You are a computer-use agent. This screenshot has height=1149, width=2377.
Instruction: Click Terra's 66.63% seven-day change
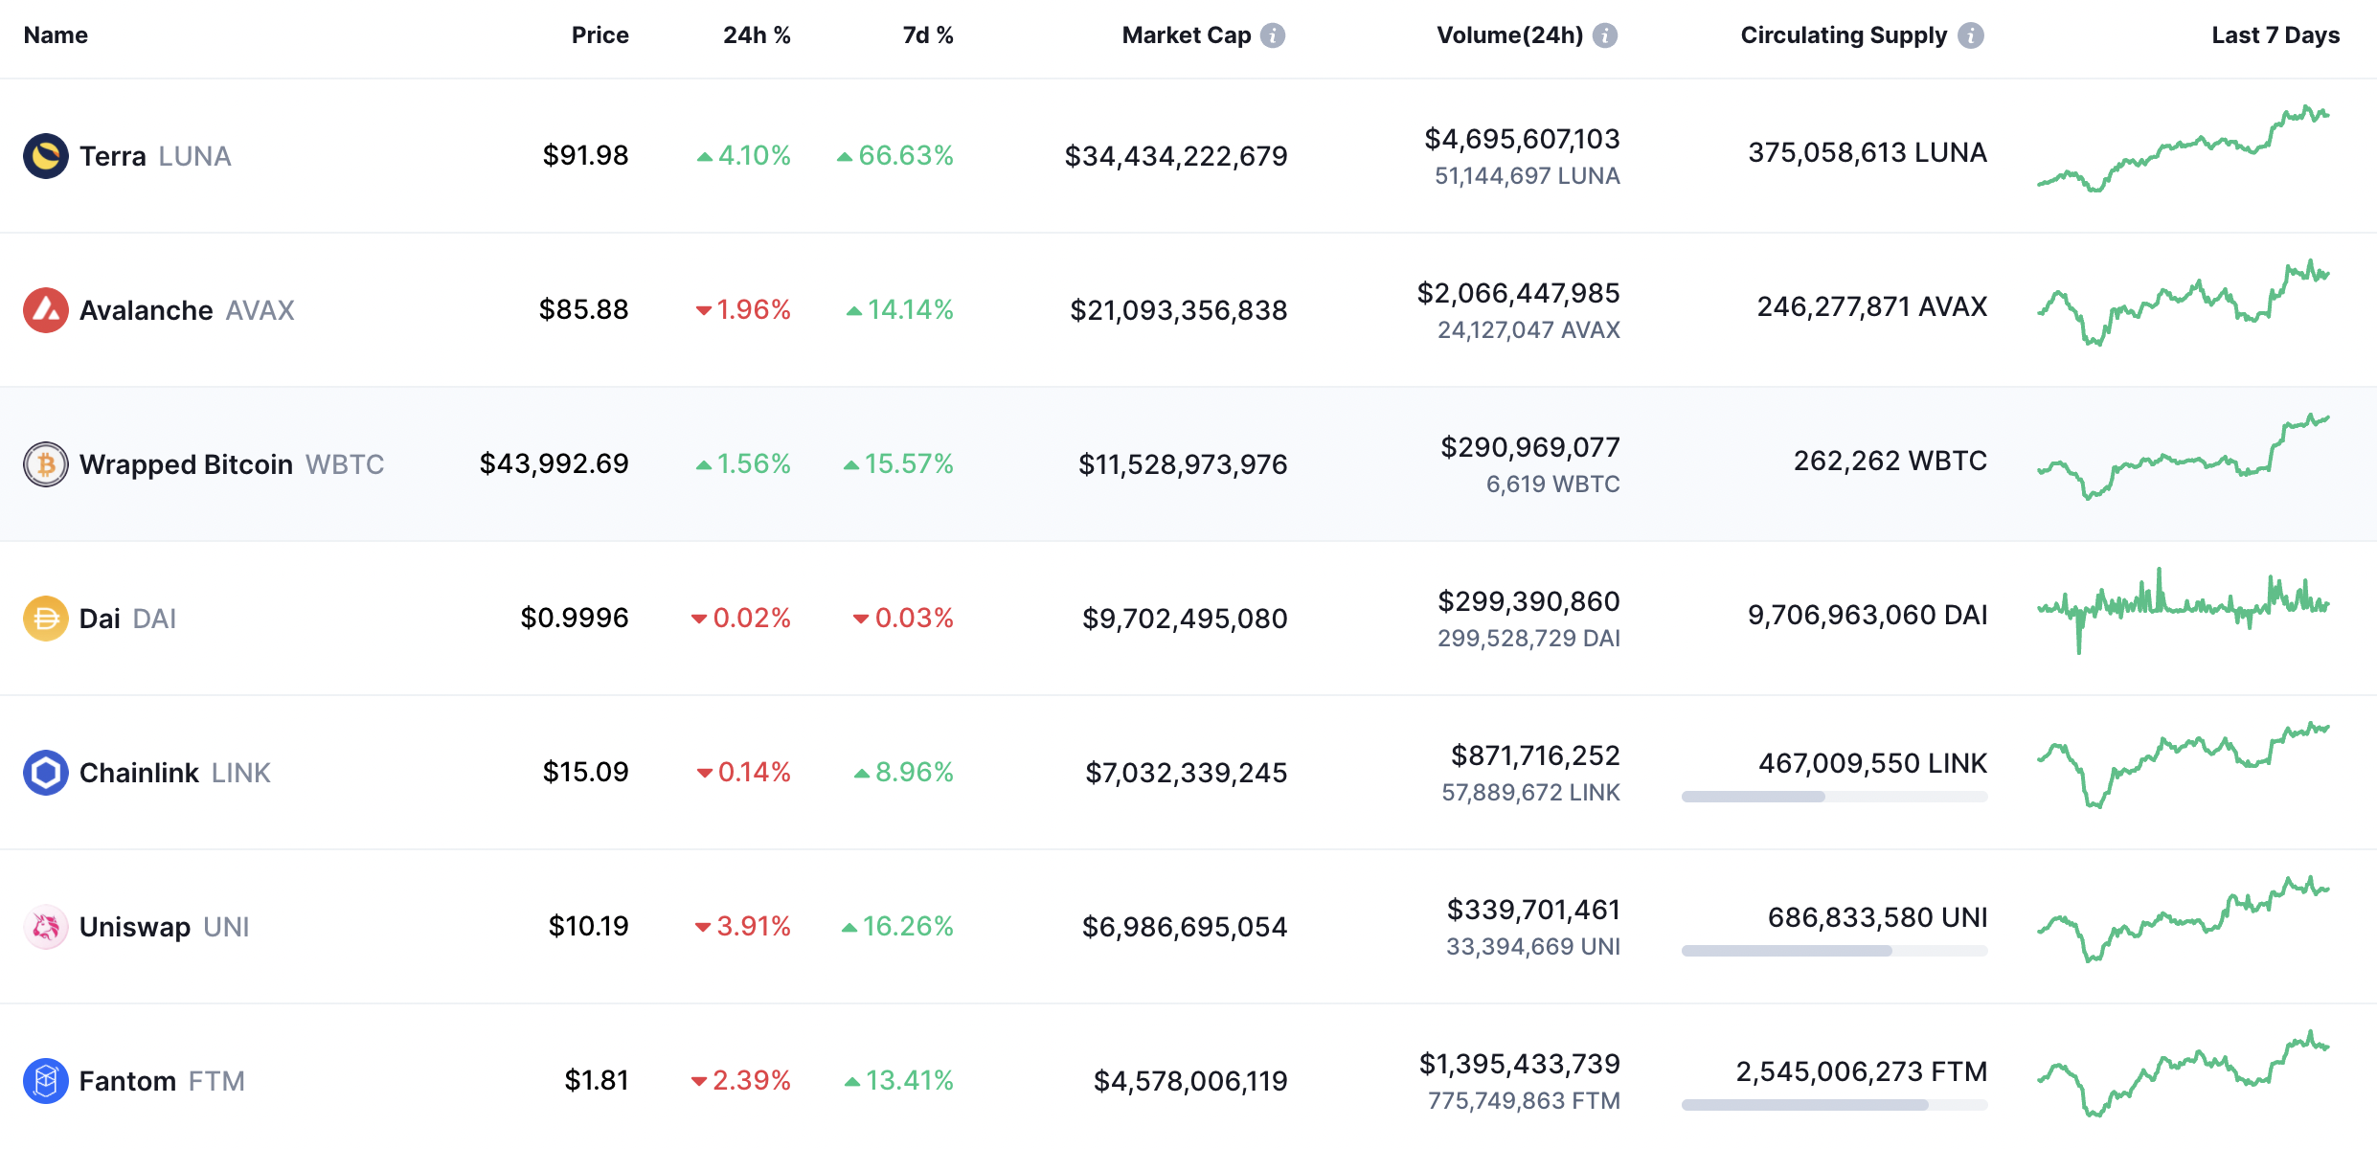coord(905,155)
